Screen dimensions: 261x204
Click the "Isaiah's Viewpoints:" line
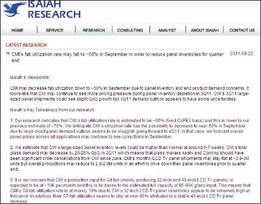(x=30, y=77)
